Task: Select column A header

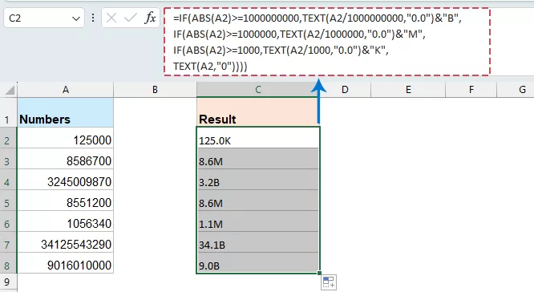Action: coord(66,90)
